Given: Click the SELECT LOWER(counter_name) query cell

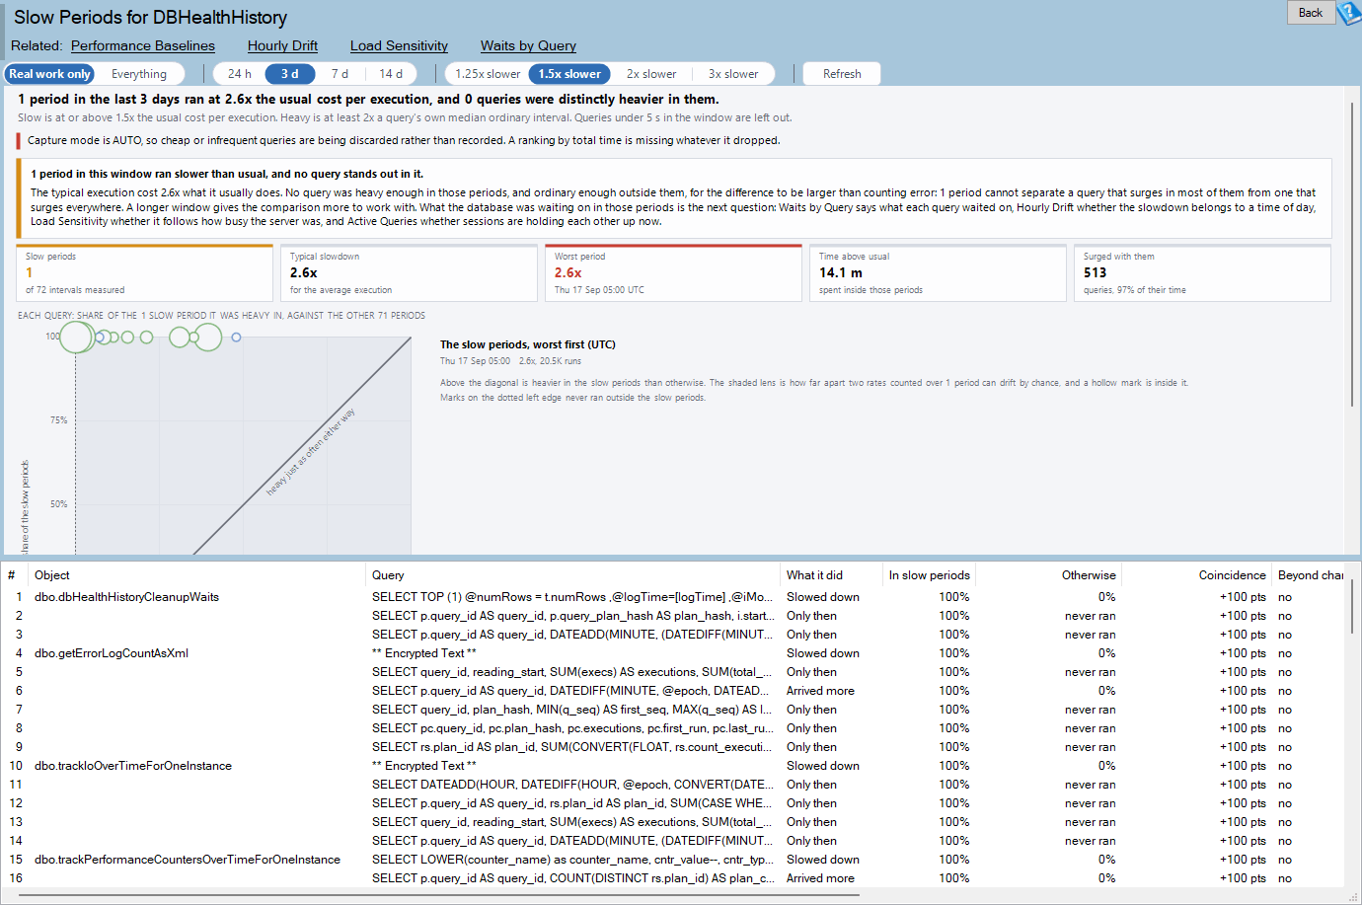Looking at the screenshot, I should click(572, 860).
